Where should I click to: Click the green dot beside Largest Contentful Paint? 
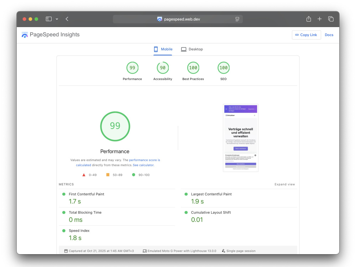click(186, 194)
